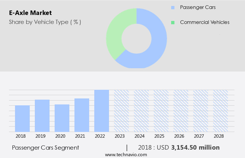Click the 2020 bar in the chart
Image resolution: width=245 pixels, height=158 pixels.
(x=62, y=118)
